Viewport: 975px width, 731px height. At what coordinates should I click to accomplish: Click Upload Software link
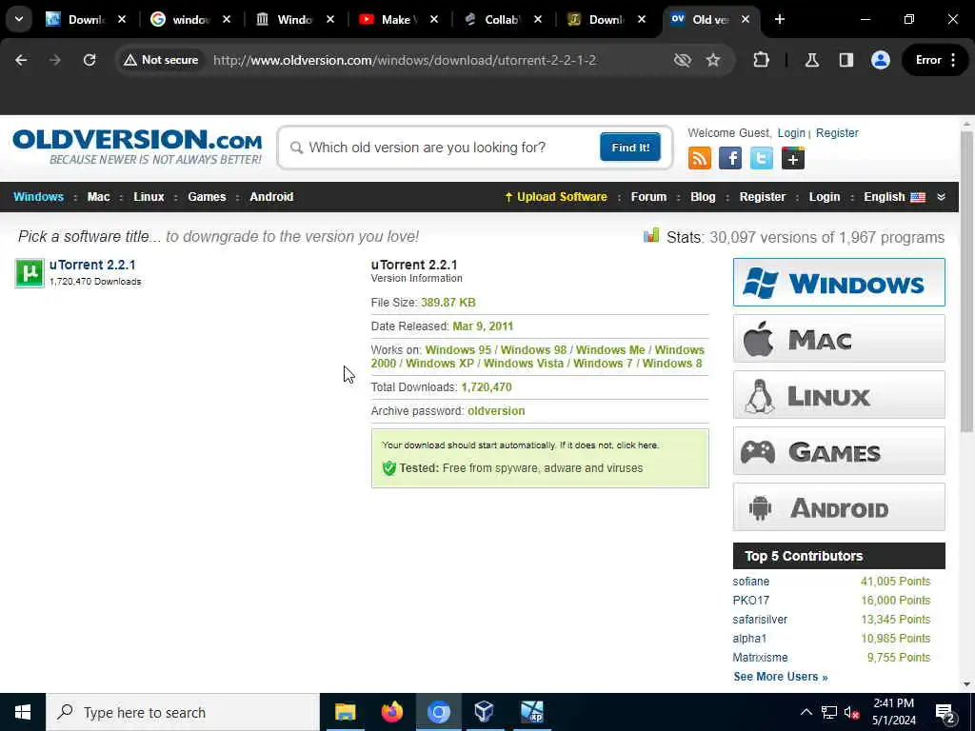556,197
